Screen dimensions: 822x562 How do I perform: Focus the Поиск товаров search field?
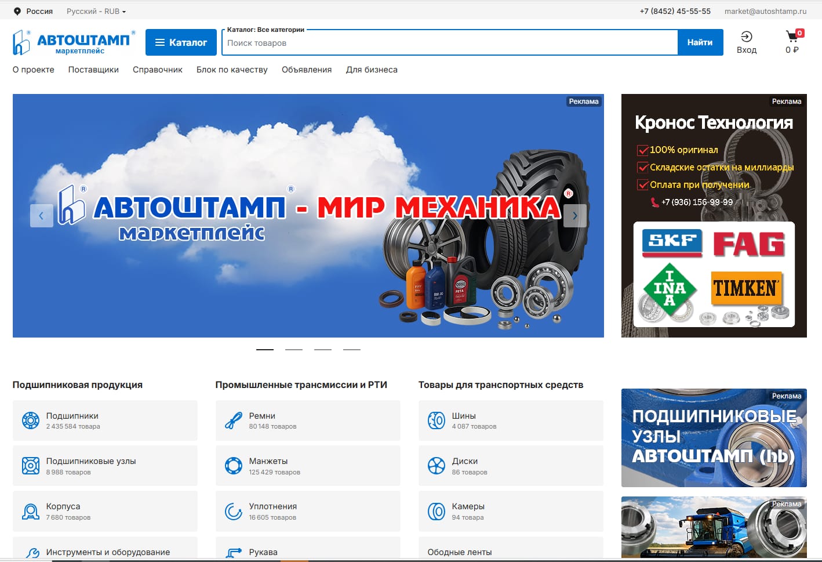(449, 43)
